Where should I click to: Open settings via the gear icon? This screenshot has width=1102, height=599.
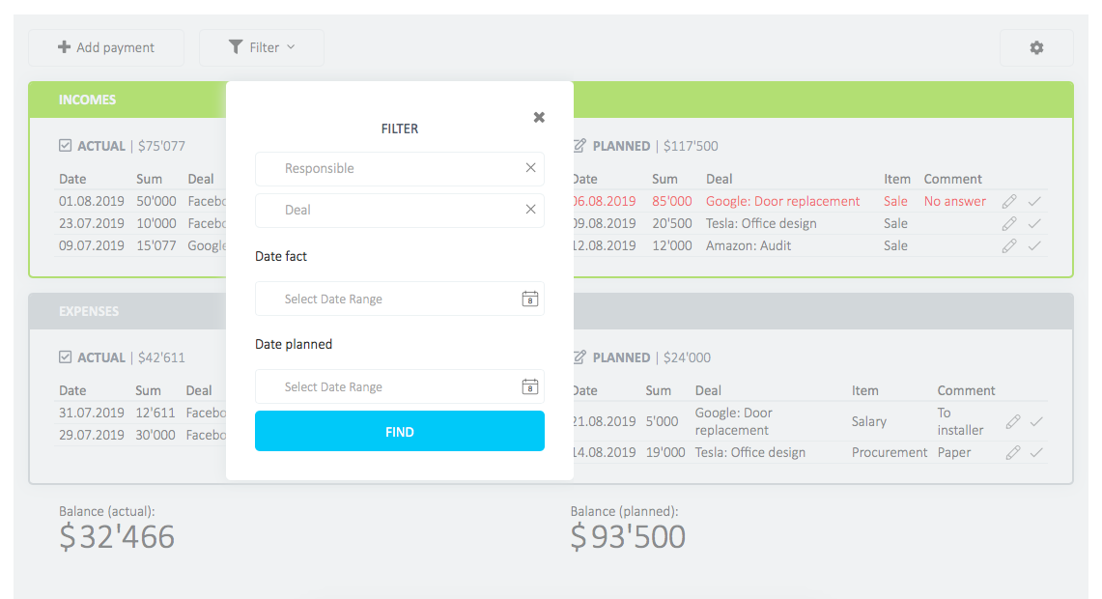(x=1036, y=47)
